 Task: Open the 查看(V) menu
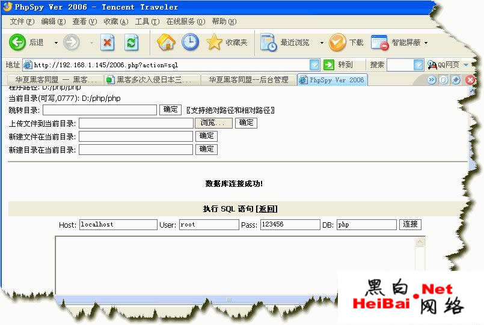(x=85, y=22)
